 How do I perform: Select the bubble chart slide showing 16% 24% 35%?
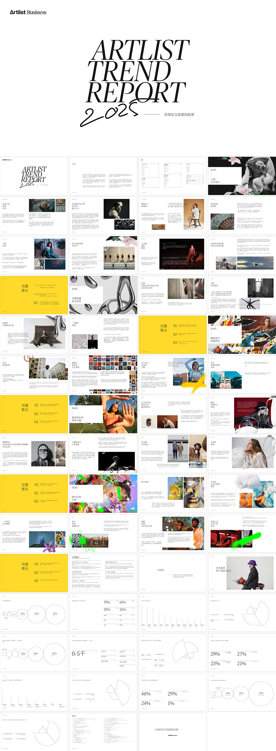[34, 653]
